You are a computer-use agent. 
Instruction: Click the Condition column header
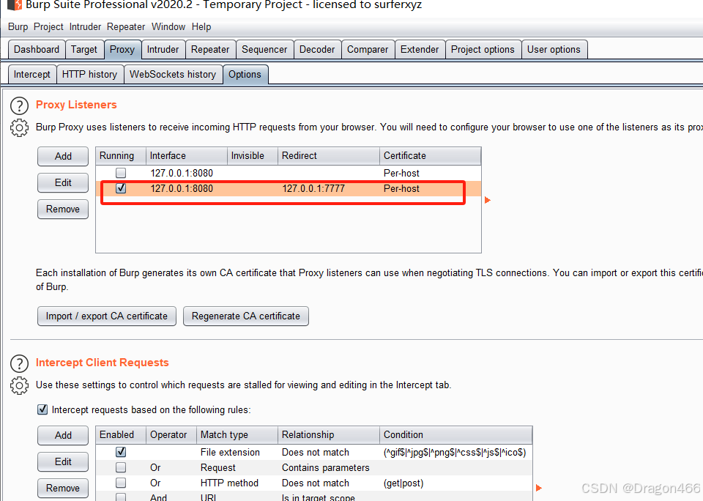(456, 434)
